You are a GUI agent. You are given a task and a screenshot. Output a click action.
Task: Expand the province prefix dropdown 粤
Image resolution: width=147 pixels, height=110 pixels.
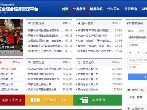point(134,53)
